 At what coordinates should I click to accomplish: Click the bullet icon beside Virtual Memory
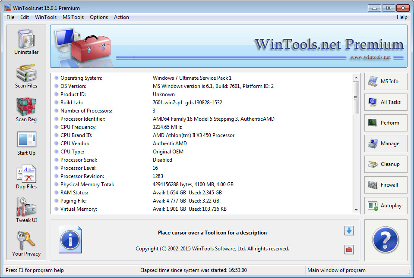tap(56, 209)
